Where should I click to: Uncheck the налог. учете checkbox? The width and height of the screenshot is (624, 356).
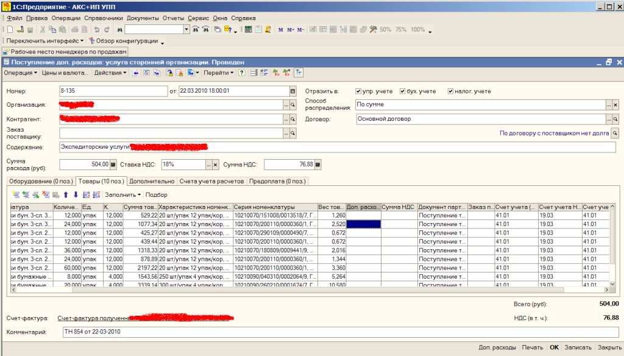450,91
